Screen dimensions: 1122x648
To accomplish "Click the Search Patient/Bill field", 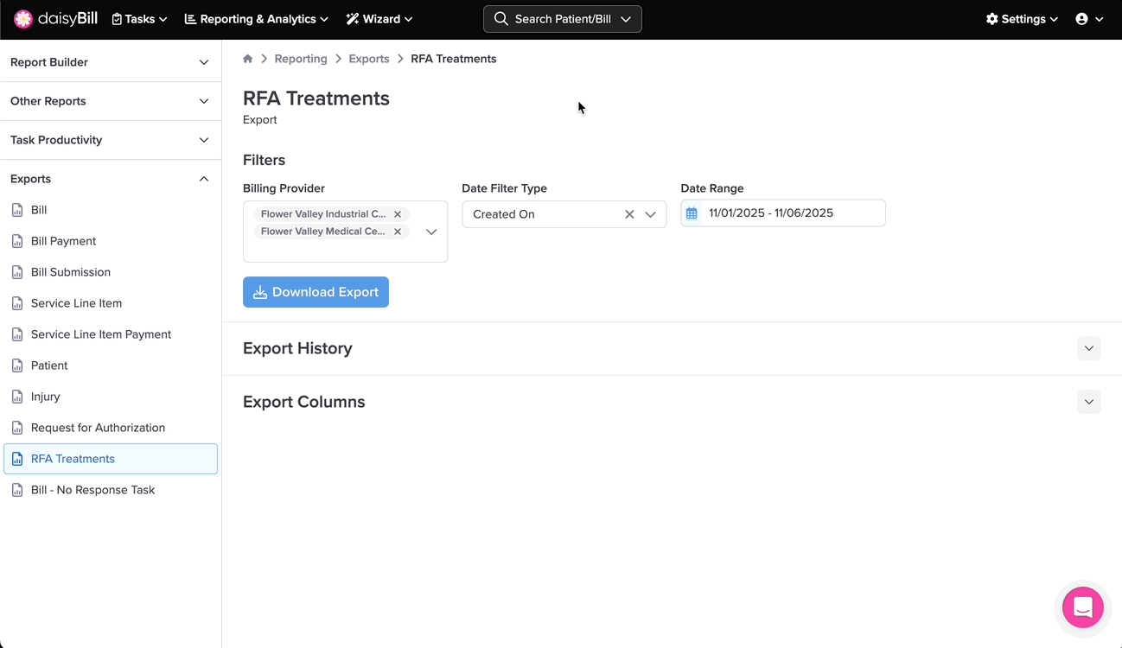I will [x=562, y=19].
